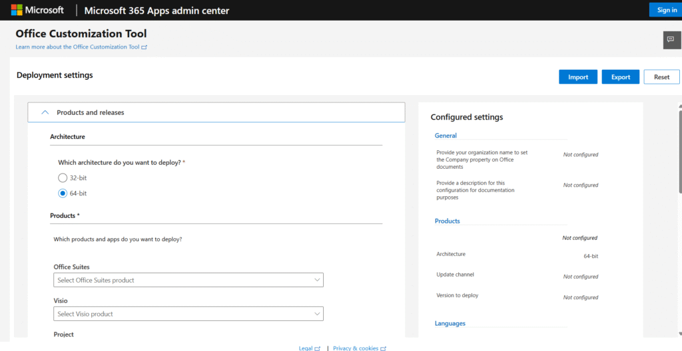
Task: Click the Office Suites field label
Action: point(72,267)
